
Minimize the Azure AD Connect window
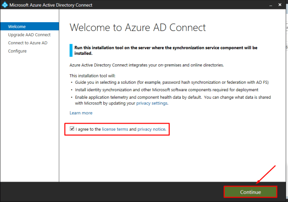[x=271, y=5]
